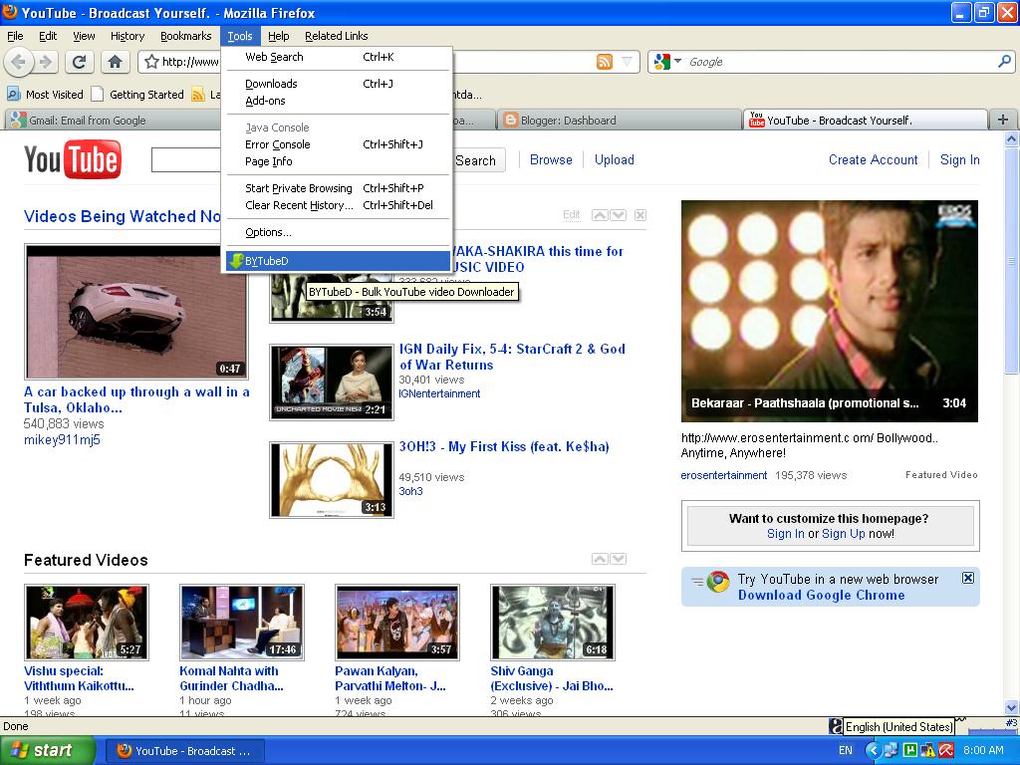Open the Browse link
The width and height of the screenshot is (1020, 765).
pyautogui.click(x=551, y=160)
